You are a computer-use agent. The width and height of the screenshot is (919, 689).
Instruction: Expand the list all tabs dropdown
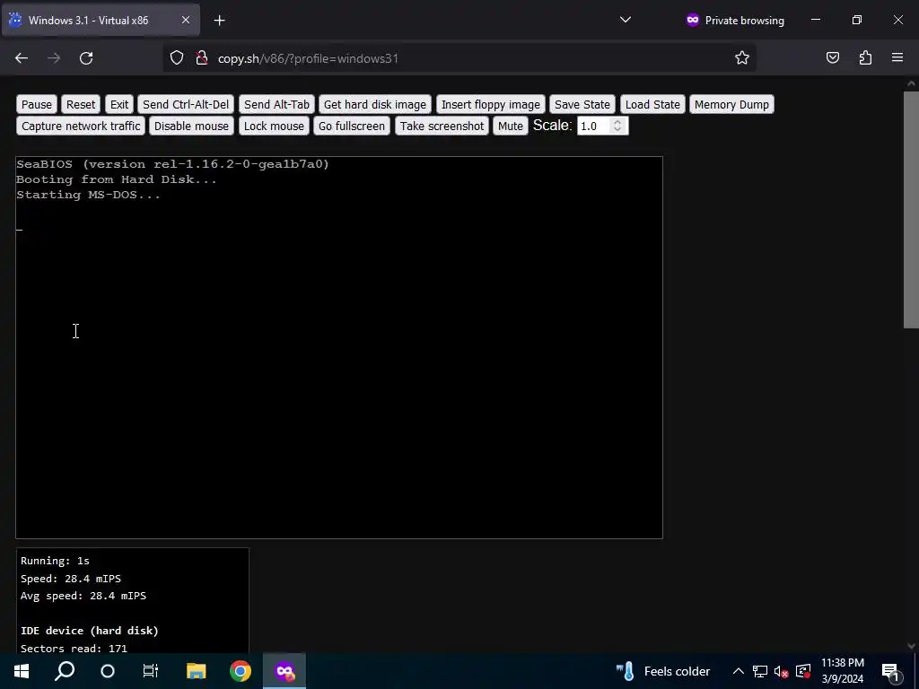(x=626, y=20)
